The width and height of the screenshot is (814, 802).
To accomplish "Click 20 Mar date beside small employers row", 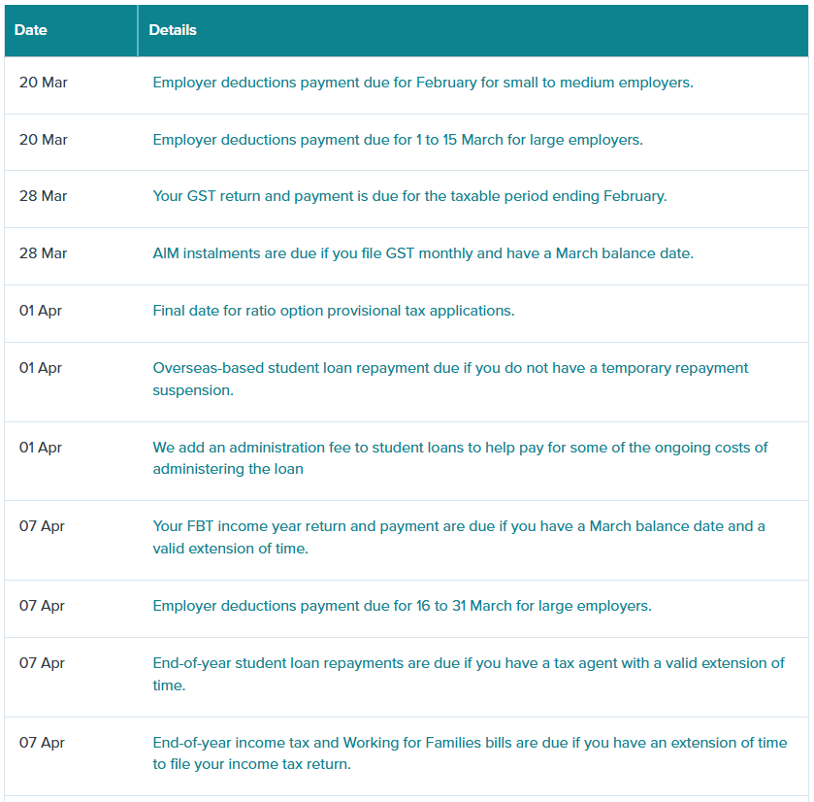I will point(43,83).
